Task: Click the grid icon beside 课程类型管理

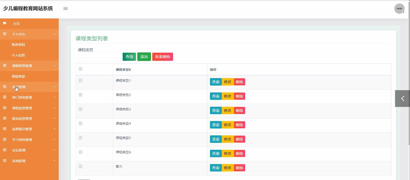Action: (x=5, y=66)
